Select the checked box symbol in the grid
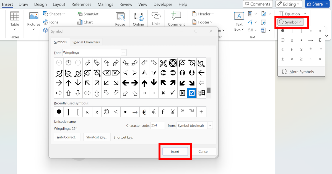Screen dimensions: 332x174 [x=192, y=93]
